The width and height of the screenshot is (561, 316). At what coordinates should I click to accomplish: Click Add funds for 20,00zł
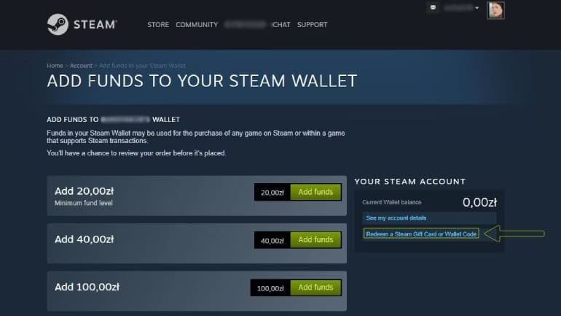coord(315,192)
